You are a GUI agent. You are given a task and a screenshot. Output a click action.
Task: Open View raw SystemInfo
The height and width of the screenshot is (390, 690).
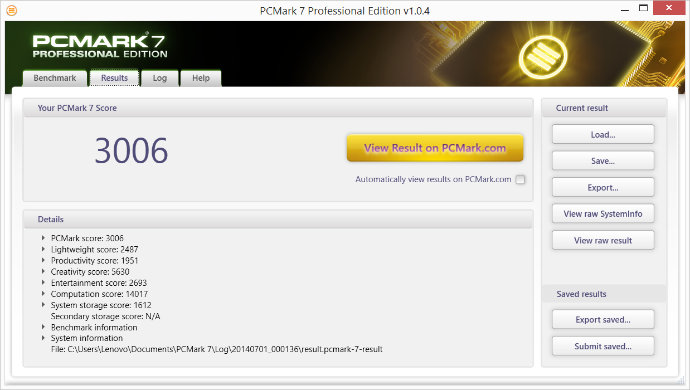(x=603, y=213)
